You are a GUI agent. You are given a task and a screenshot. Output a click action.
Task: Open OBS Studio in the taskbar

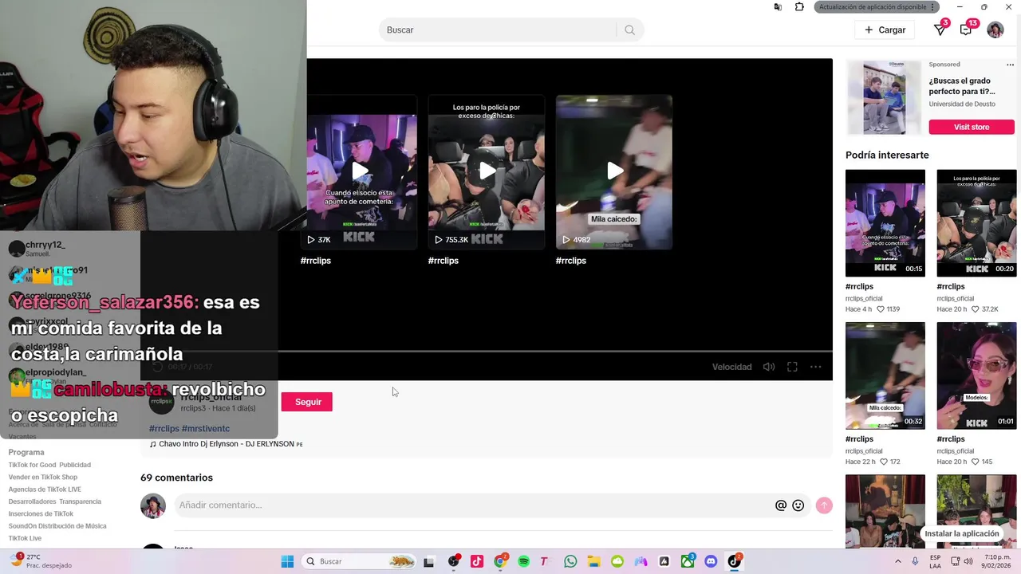pos(454,561)
